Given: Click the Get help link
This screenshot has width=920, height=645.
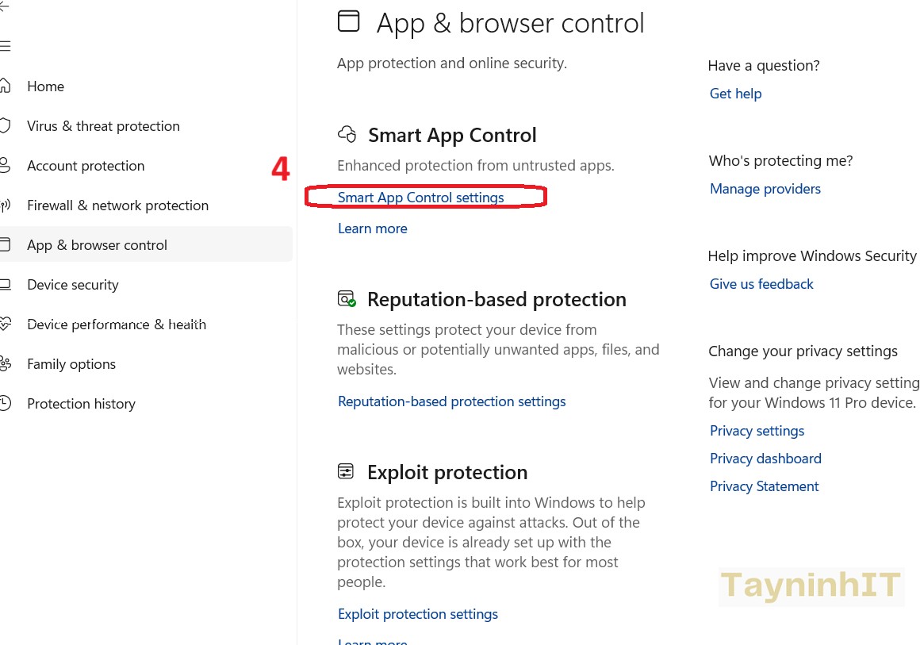Looking at the screenshot, I should pyautogui.click(x=735, y=94).
